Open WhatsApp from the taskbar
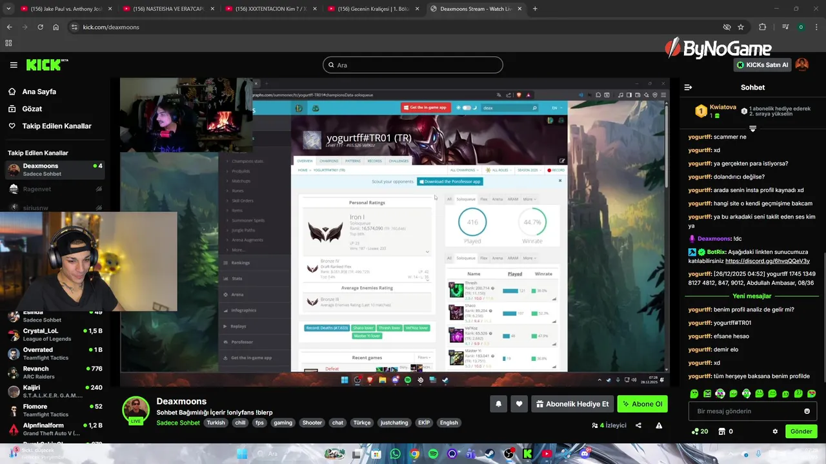This screenshot has width=826, height=464. pos(395,454)
